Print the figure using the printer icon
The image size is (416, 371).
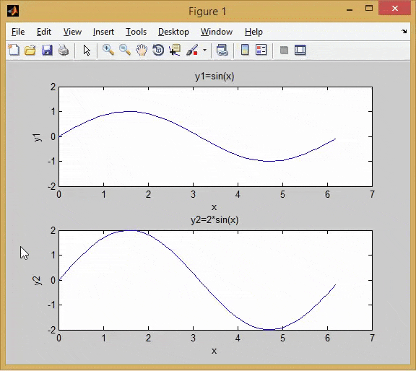pyautogui.click(x=64, y=50)
